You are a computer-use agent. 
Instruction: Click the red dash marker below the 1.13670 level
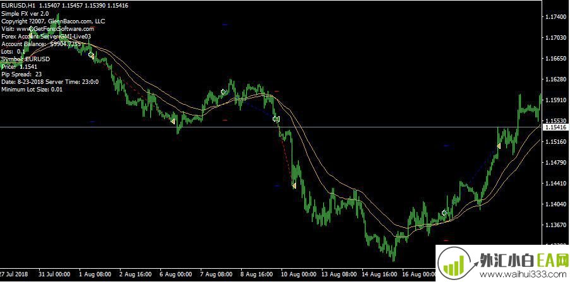(446, 240)
